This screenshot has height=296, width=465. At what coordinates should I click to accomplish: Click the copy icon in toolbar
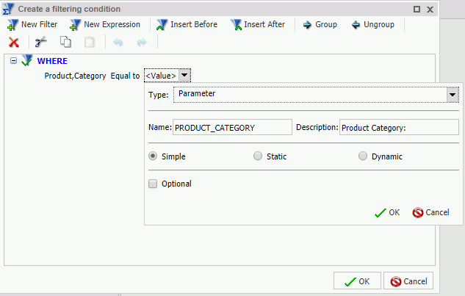pyautogui.click(x=65, y=43)
